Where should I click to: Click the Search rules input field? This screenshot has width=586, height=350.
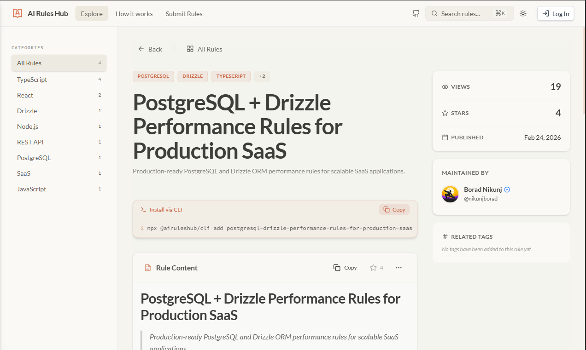(x=465, y=13)
